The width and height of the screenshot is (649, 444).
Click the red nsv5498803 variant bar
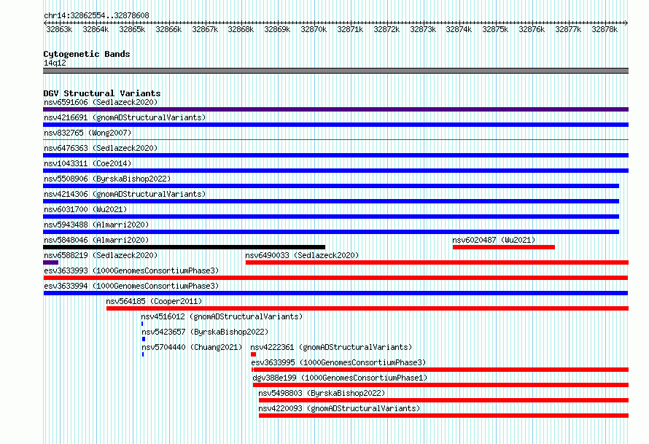pos(443,400)
